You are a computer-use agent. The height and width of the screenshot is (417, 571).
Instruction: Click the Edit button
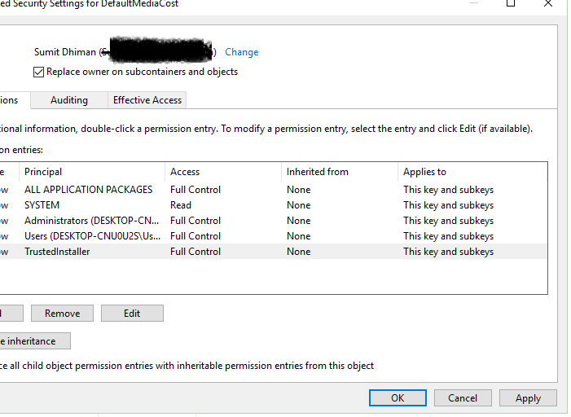(x=132, y=314)
